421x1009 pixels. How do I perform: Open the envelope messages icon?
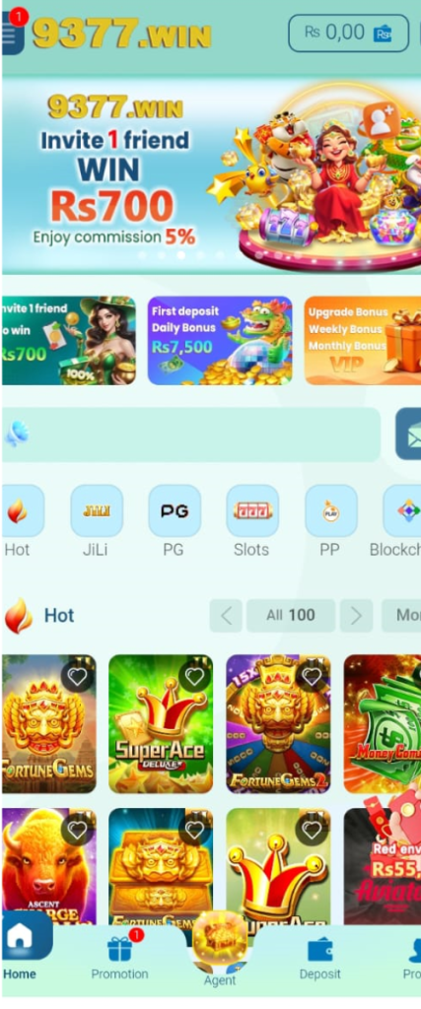(x=408, y=434)
